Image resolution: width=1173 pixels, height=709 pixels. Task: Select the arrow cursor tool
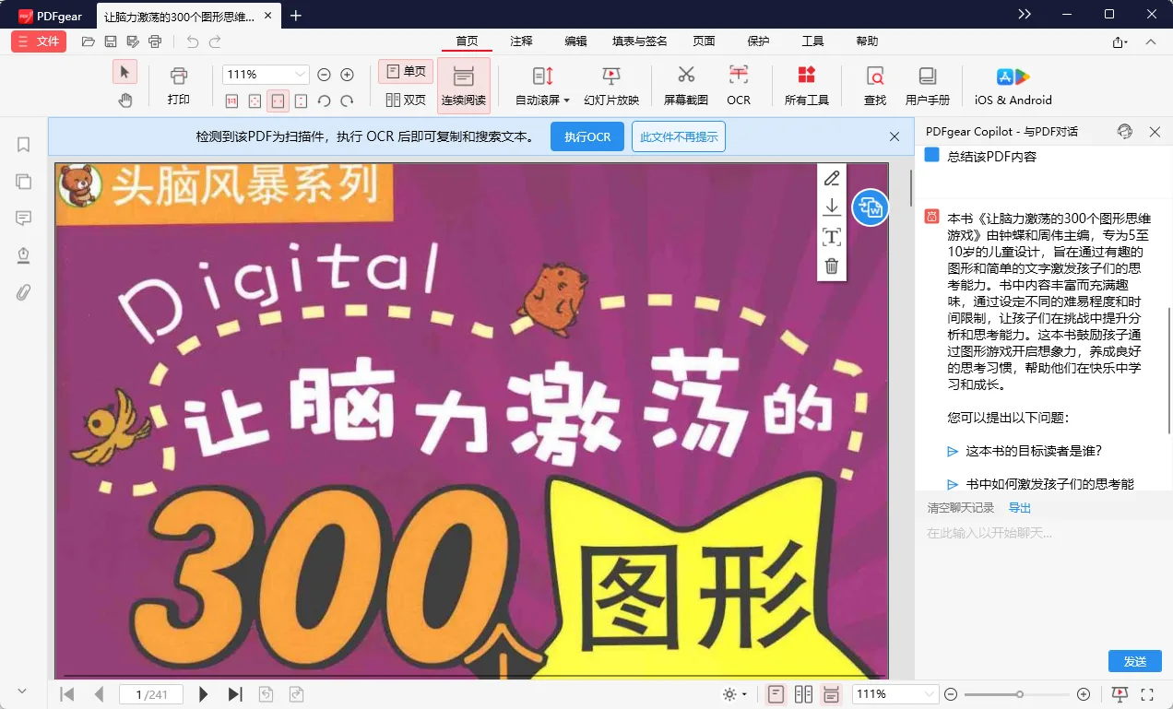point(124,73)
